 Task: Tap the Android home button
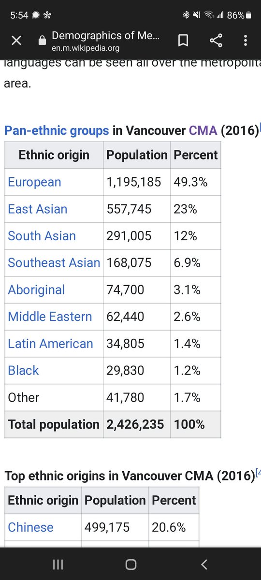pos(130,564)
